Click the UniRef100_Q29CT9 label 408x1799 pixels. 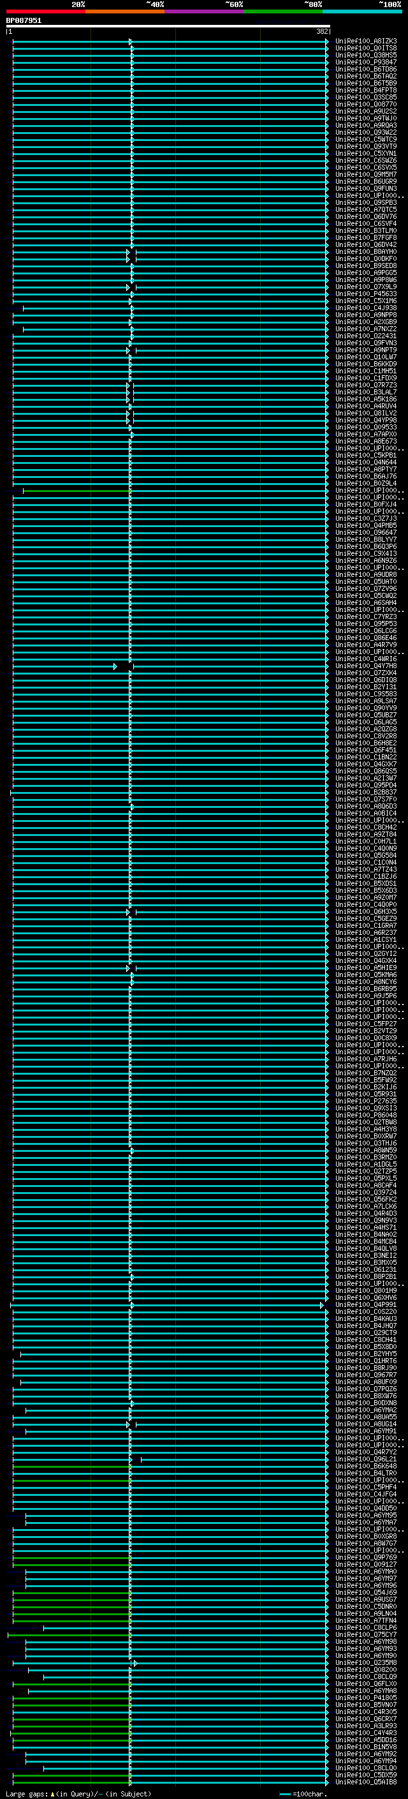(x=366, y=1332)
